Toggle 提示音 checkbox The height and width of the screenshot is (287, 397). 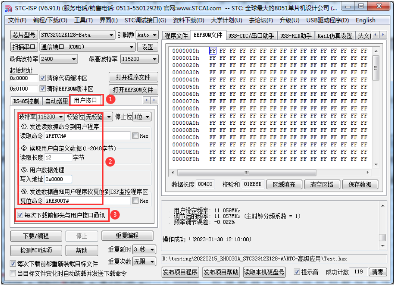[297, 272]
